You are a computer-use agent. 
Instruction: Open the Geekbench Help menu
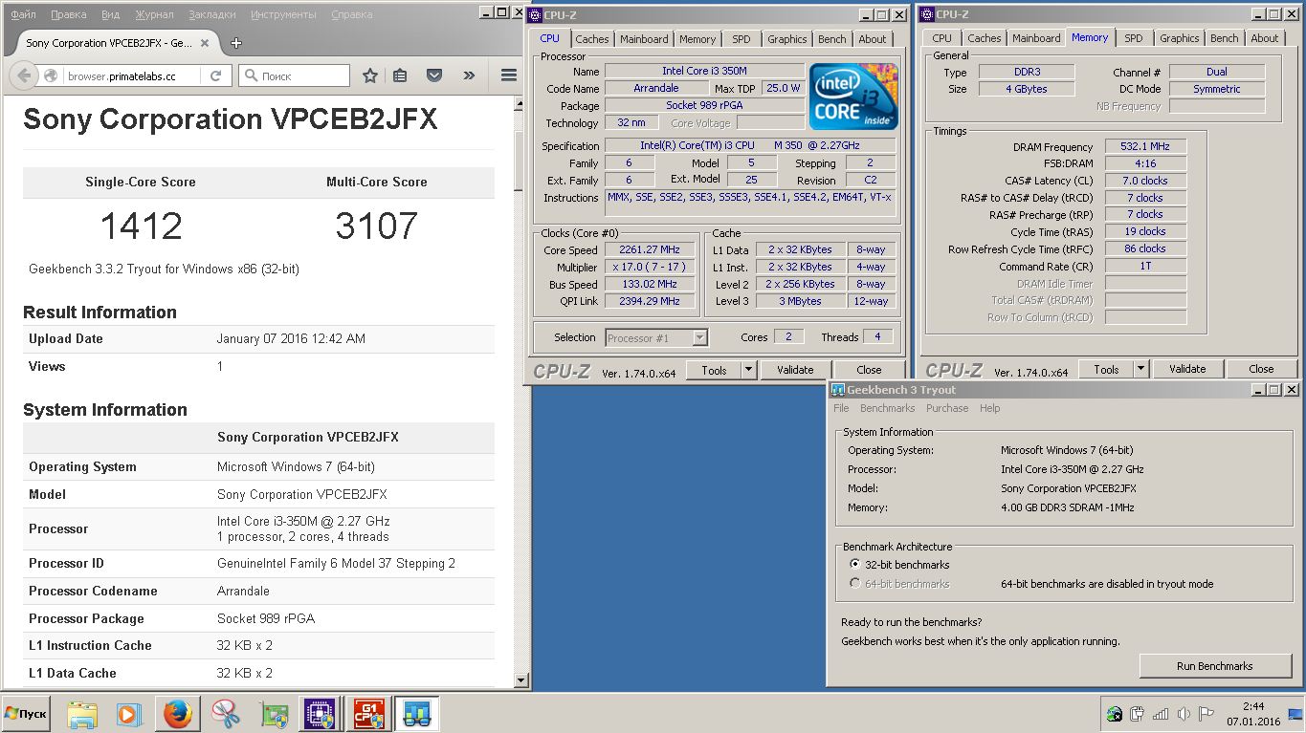[x=989, y=408]
